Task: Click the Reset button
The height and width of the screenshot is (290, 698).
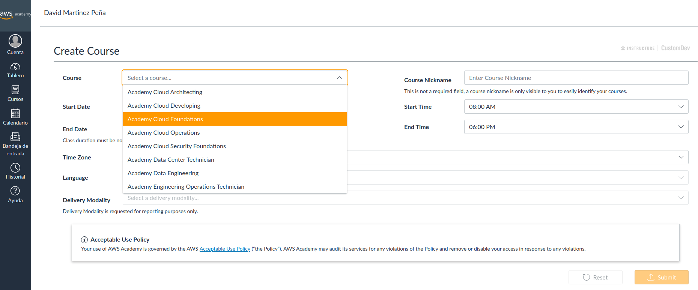Action: pyautogui.click(x=595, y=277)
